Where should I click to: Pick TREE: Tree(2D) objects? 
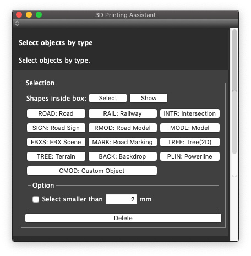tap(190, 142)
